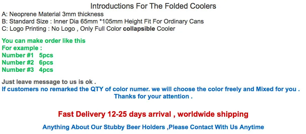Viewport: 306px width, 134px height.
Task: Click the Number #3 4pcs line
Action: (x=27, y=70)
